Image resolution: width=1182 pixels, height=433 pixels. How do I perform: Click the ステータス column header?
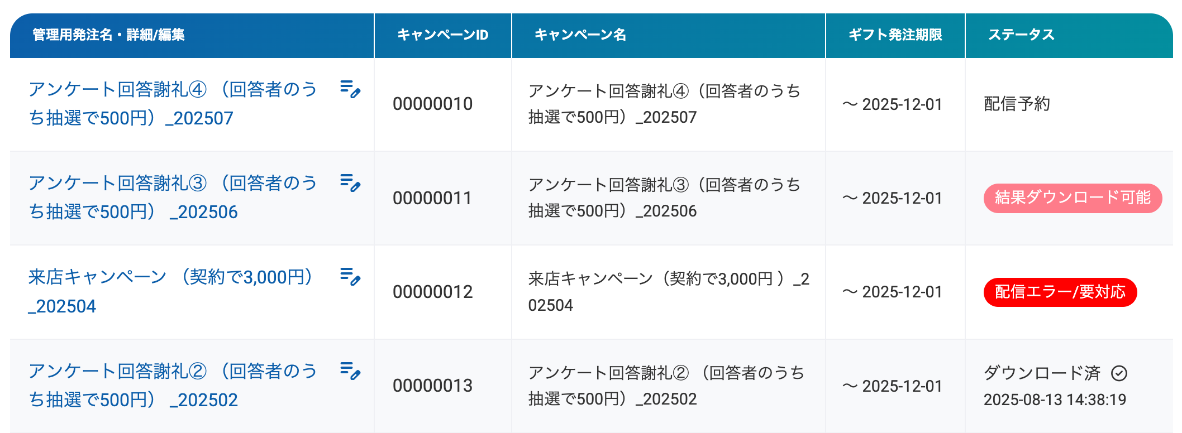pos(1021,35)
